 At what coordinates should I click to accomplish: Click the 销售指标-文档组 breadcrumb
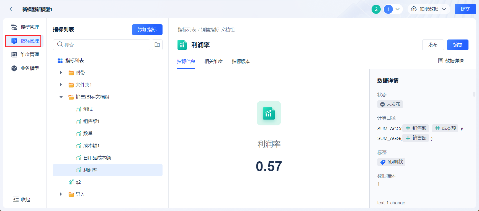pos(218,30)
